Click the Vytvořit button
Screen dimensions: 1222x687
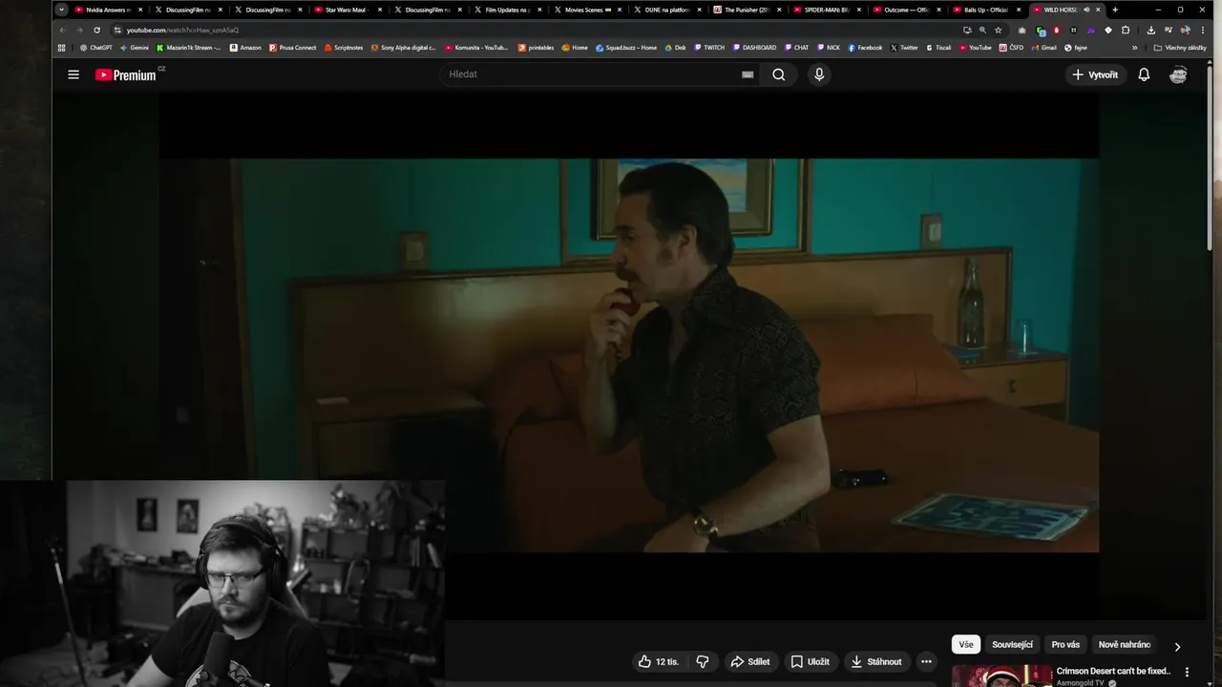pyautogui.click(x=1095, y=74)
